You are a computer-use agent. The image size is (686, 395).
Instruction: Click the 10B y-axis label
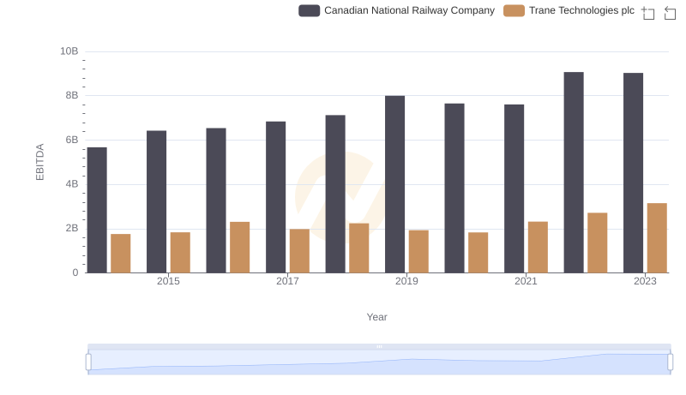69,51
